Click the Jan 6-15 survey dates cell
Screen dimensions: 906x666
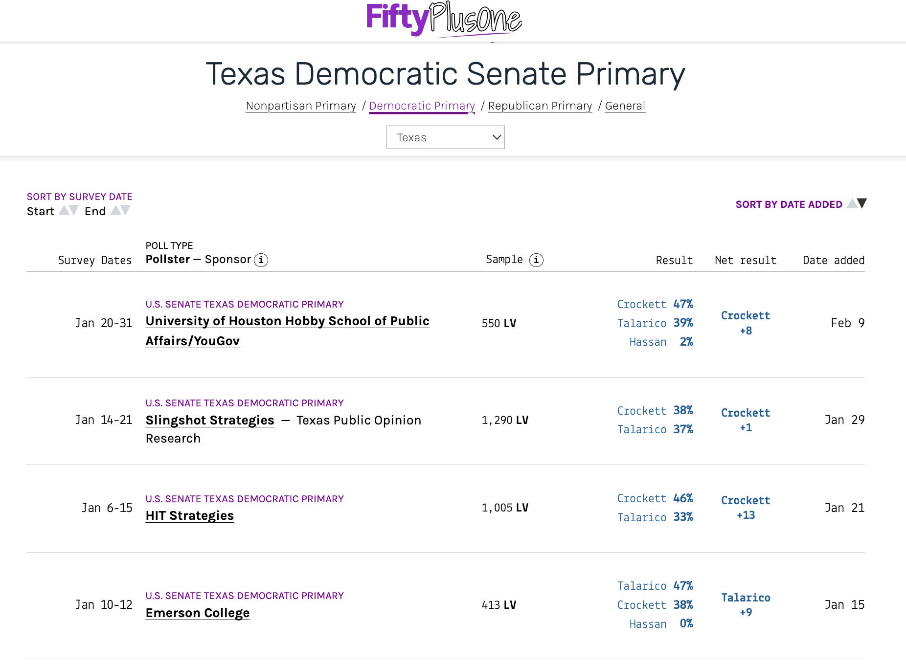tap(107, 508)
